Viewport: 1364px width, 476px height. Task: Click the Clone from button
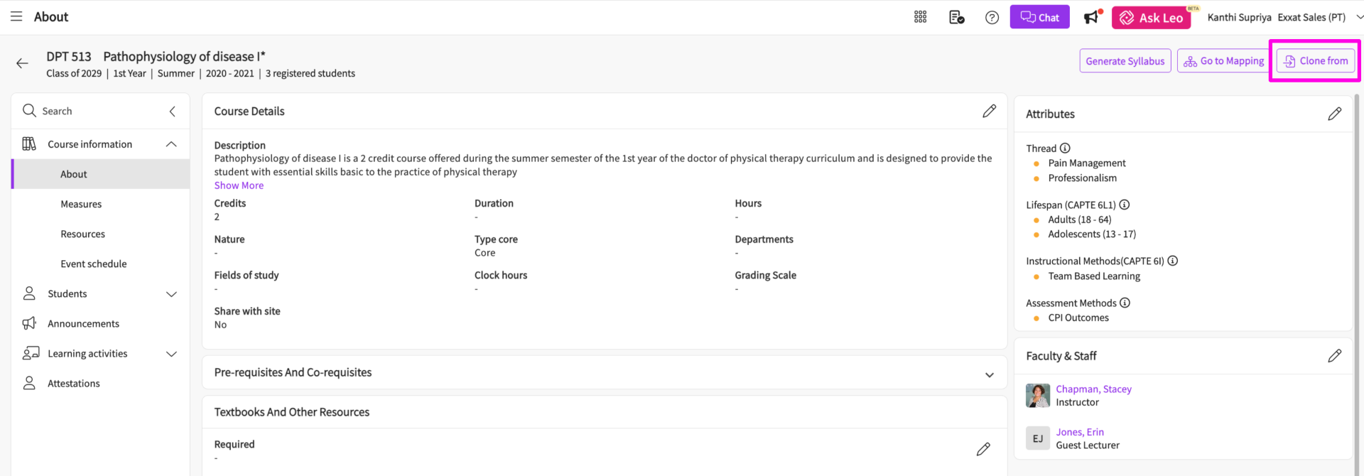click(1315, 61)
